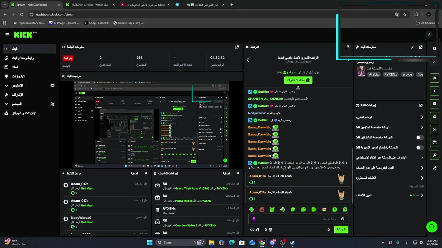
Task: Click the wrench icon in right rail
Action: coord(434,155)
